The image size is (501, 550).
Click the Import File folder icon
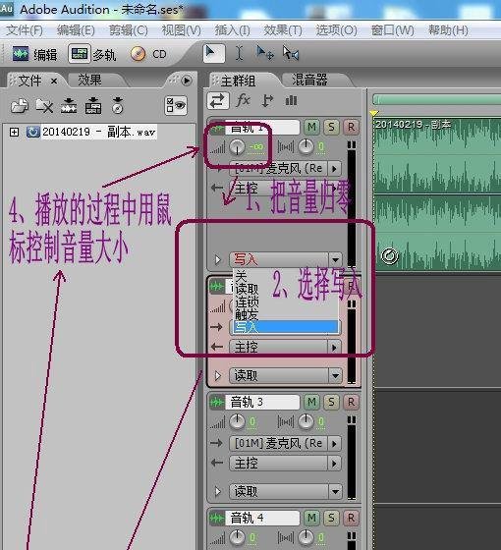(20, 106)
